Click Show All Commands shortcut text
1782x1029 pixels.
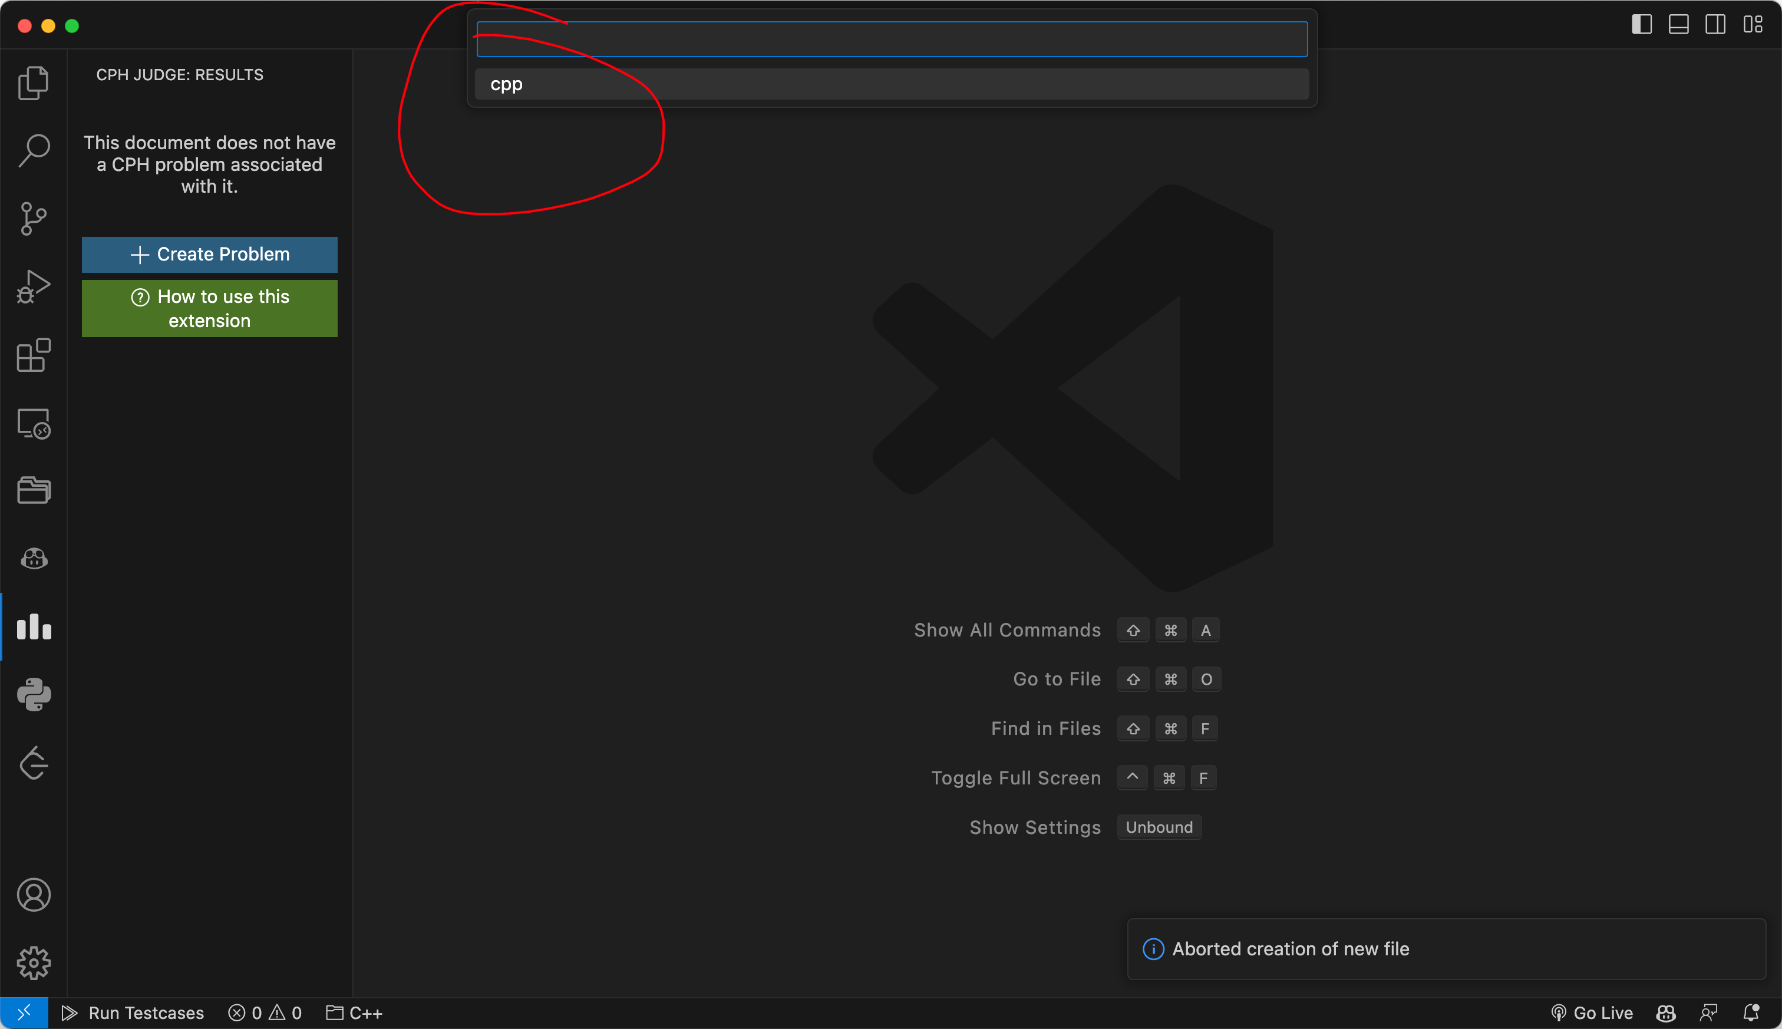pos(1007,629)
